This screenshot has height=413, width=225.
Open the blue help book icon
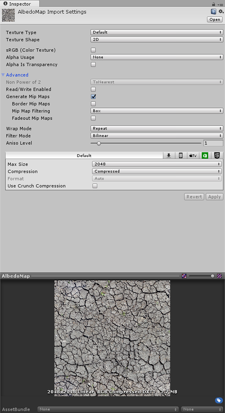click(214, 11)
